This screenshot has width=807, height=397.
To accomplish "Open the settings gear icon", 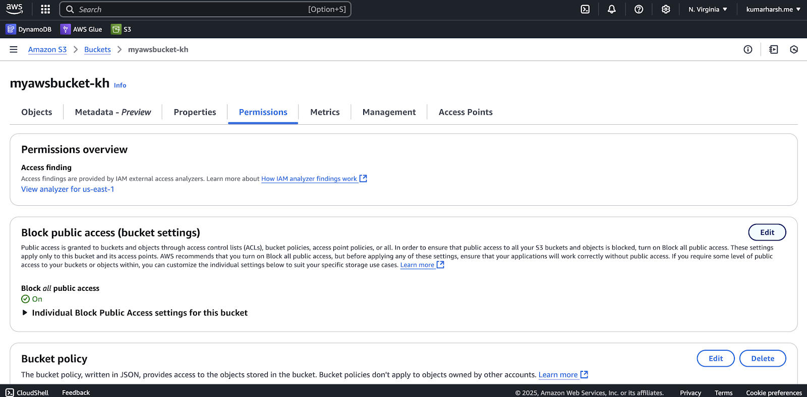I will (666, 9).
